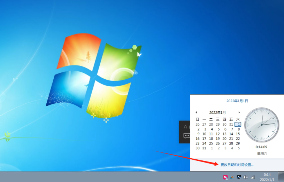Click the feather-pen tray icon
The height and width of the screenshot is (182, 284).
click(232, 177)
